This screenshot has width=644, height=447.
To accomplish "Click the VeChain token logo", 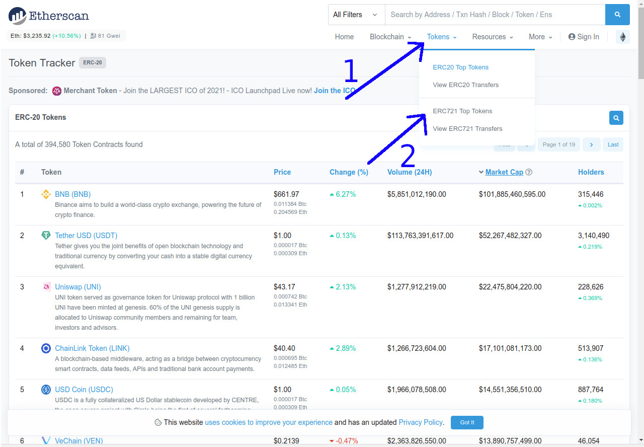I will click(46, 441).
